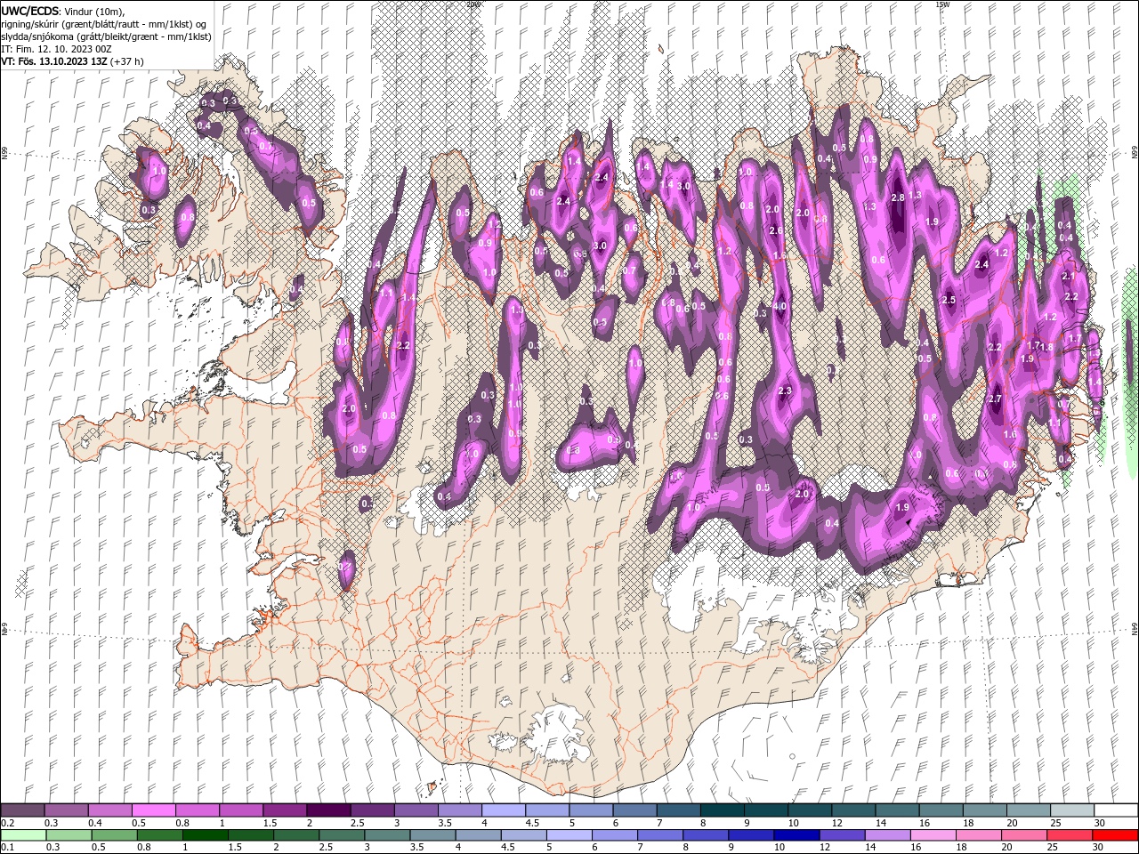Viewport: 1139px width, 854px height.
Task: Click the '(+37 h)' forecast offset text
Action: click(128, 61)
